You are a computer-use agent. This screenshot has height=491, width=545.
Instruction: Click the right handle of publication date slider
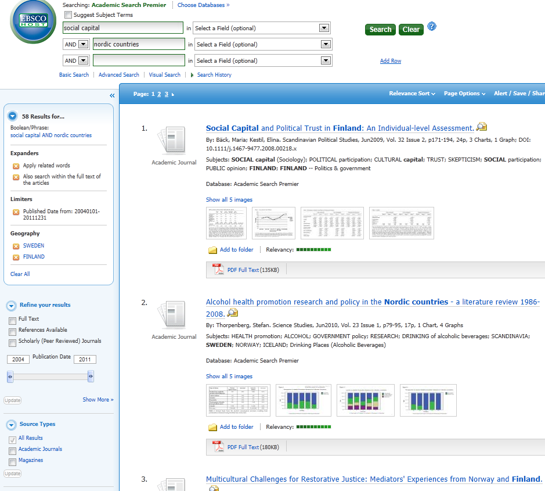coord(91,377)
